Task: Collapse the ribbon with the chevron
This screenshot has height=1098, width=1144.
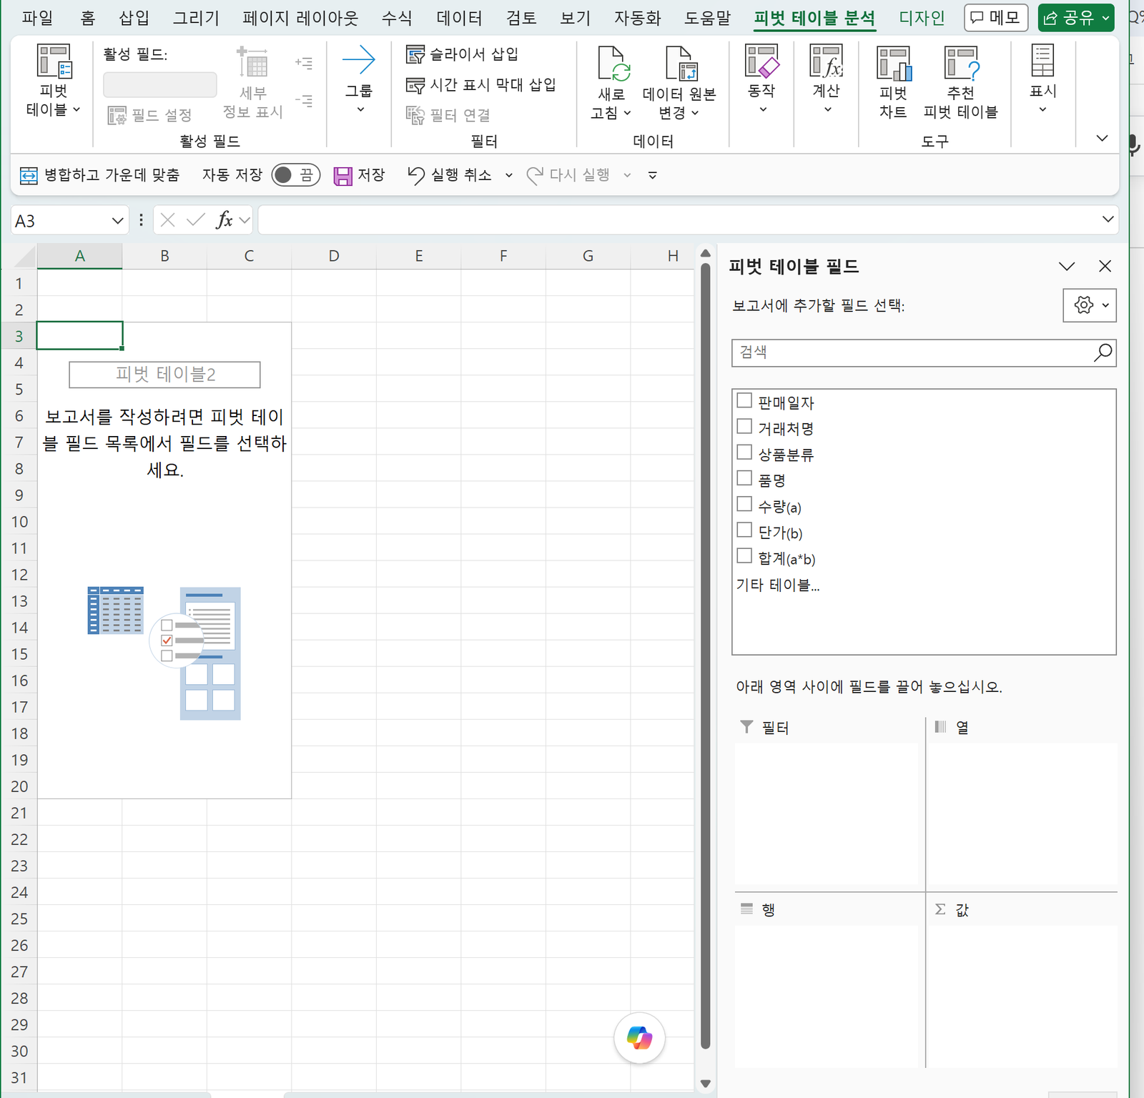Action: pos(1102,138)
